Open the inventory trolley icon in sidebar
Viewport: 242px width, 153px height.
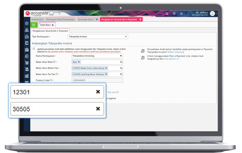(27, 69)
